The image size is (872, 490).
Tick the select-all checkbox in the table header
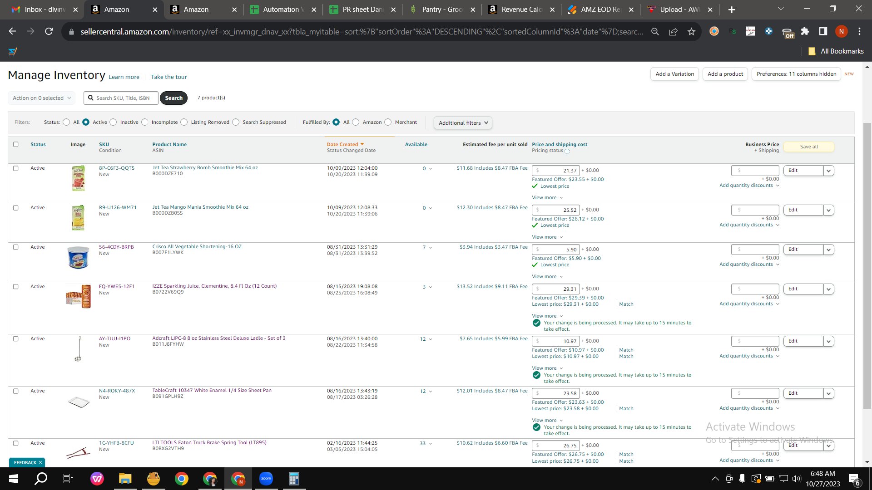[x=16, y=144]
